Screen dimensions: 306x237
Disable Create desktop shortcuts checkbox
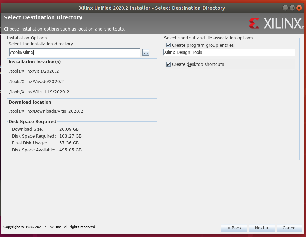(168, 64)
